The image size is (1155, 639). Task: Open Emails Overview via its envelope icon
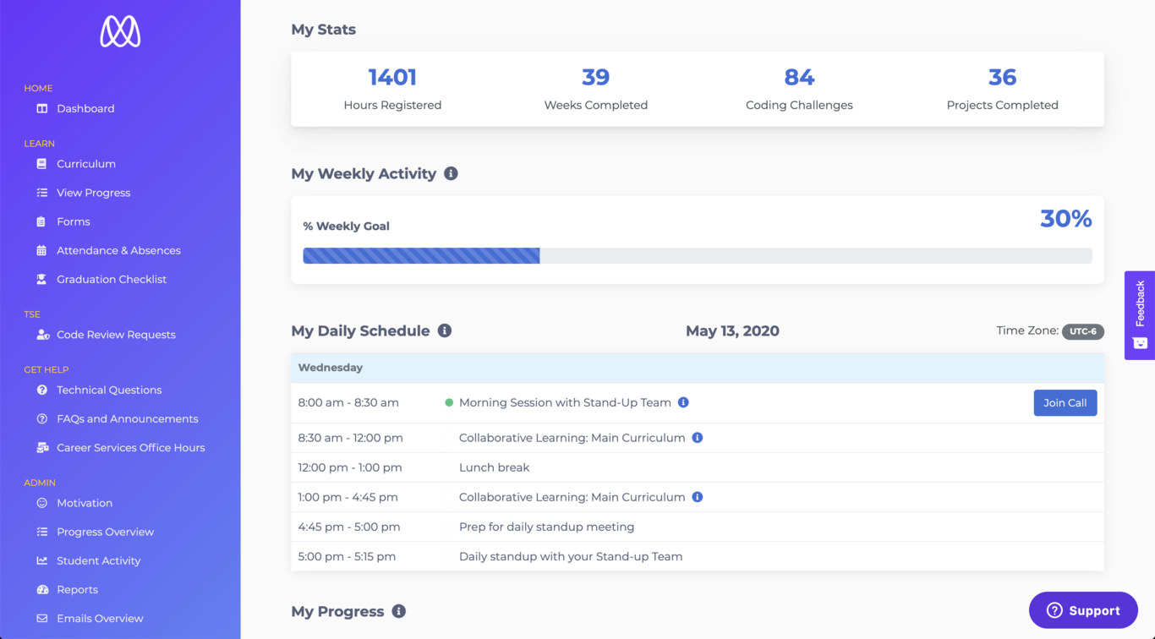click(40, 618)
